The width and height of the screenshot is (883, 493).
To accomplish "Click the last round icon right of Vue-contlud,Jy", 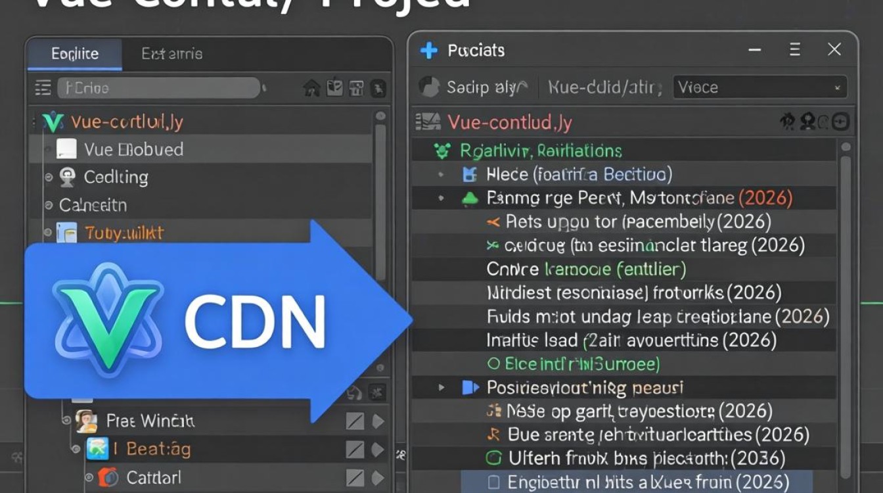I will coord(840,122).
